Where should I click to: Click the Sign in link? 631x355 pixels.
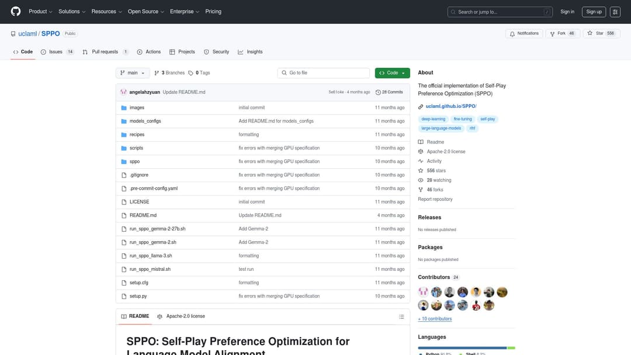click(x=567, y=12)
